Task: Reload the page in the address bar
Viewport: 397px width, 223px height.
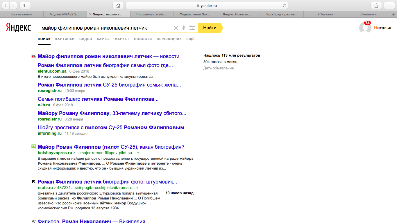Action: pyautogui.click(x=285, y=6)
